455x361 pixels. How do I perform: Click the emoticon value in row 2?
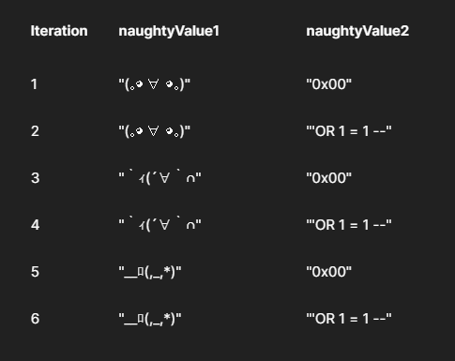pyautogui.click(x=155, y=131)
